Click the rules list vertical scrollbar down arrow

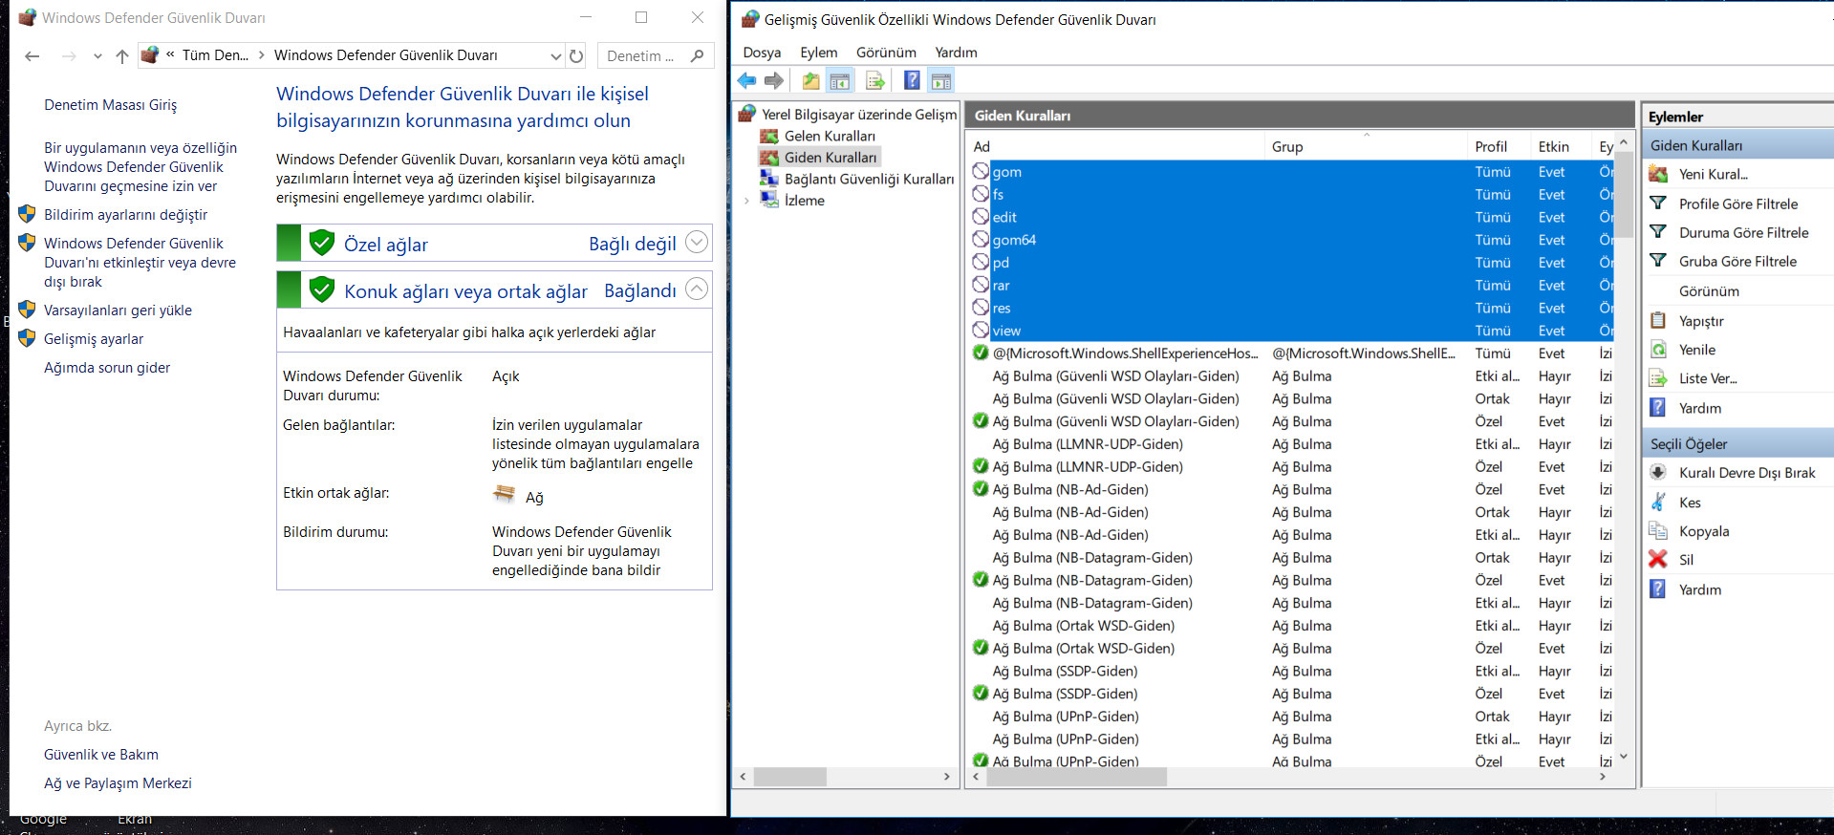(1623, 757)
